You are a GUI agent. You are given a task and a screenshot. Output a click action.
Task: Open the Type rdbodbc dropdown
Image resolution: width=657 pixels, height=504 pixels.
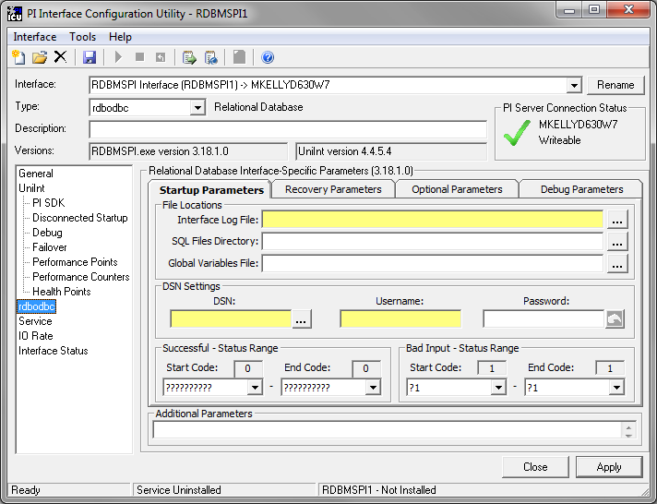pyautogui.click(x=197, y=108)
